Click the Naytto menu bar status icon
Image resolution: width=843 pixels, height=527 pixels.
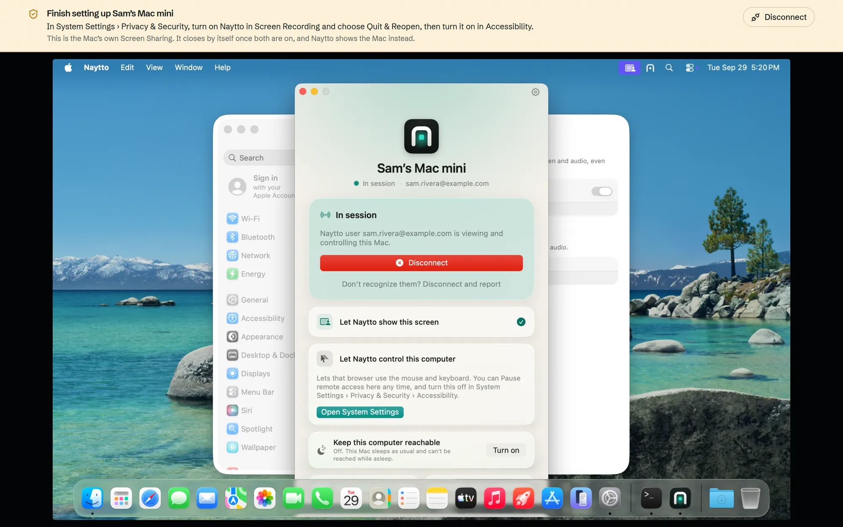pos(650,68)
